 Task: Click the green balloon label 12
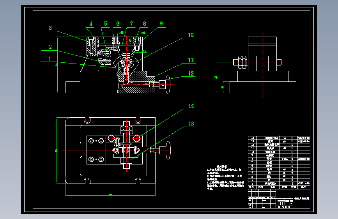point(191,74)
